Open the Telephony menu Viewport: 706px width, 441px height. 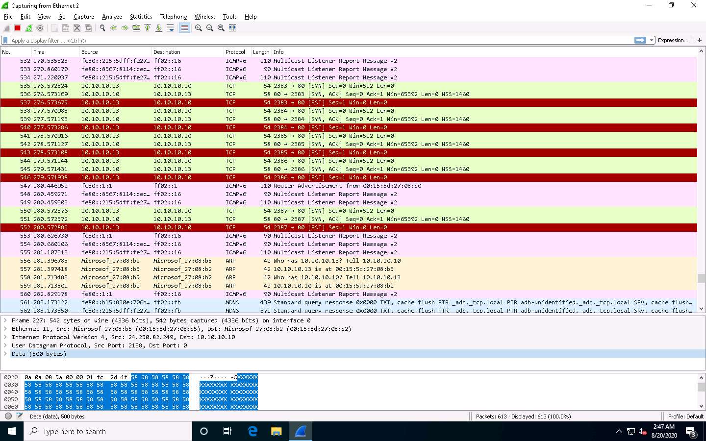coord(174,17)
